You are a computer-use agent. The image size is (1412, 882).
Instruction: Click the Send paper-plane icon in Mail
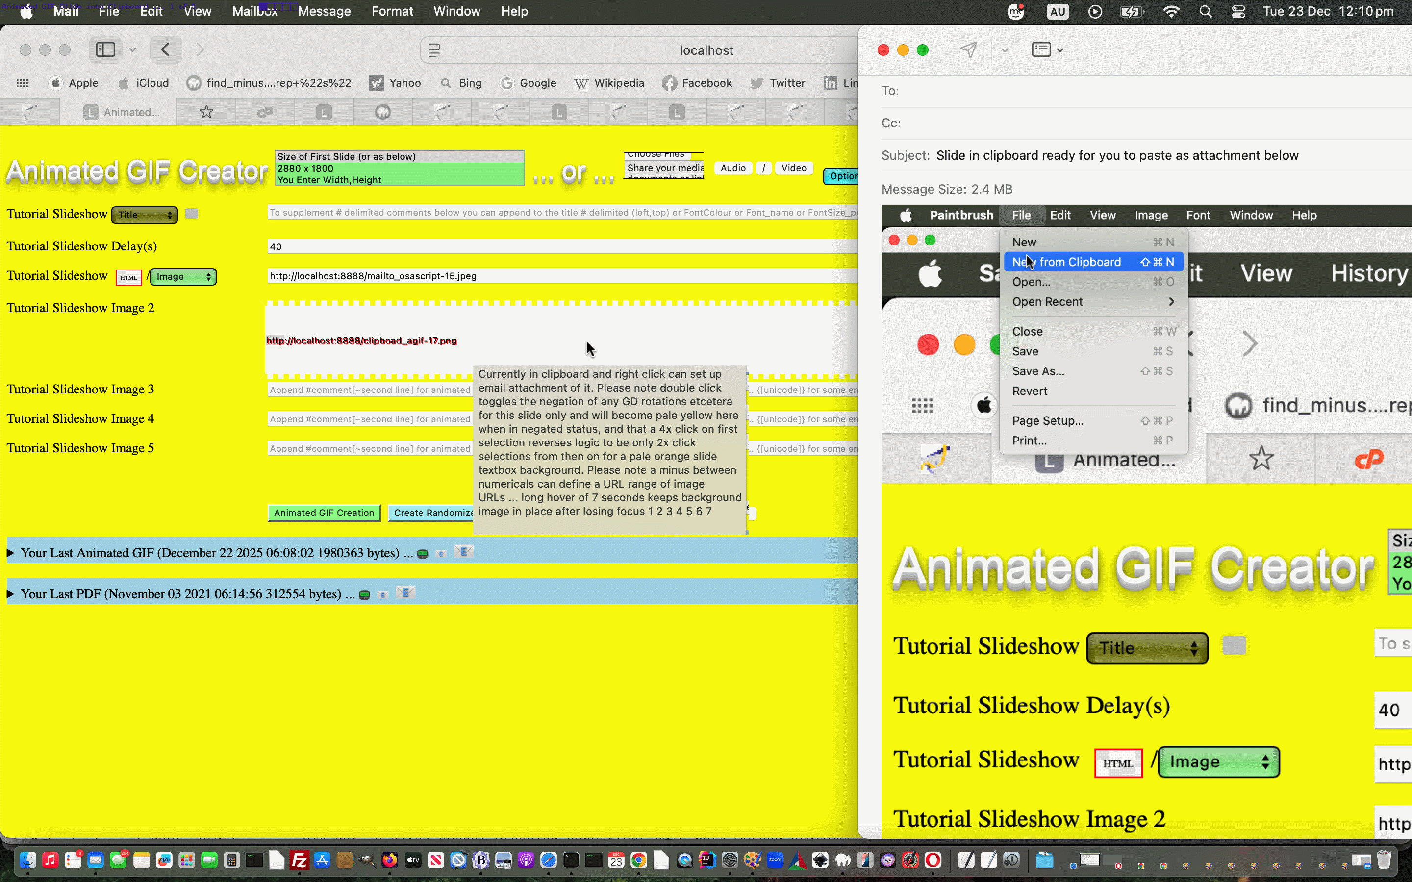(x=968, y=50)
